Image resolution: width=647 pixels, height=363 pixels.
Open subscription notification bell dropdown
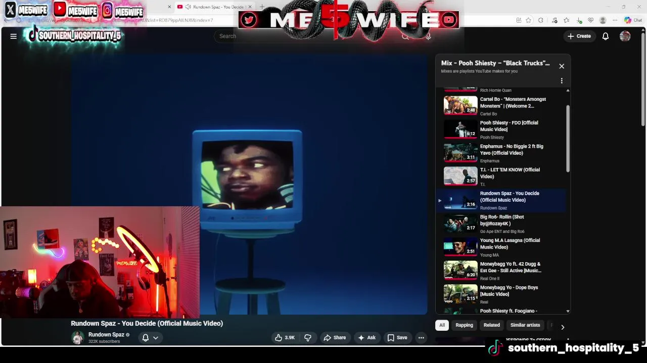tap(150, 338)
